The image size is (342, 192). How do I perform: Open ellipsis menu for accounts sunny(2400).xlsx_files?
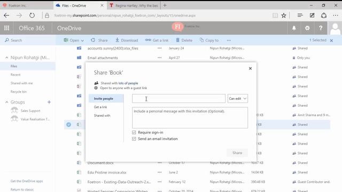(160, 48)
